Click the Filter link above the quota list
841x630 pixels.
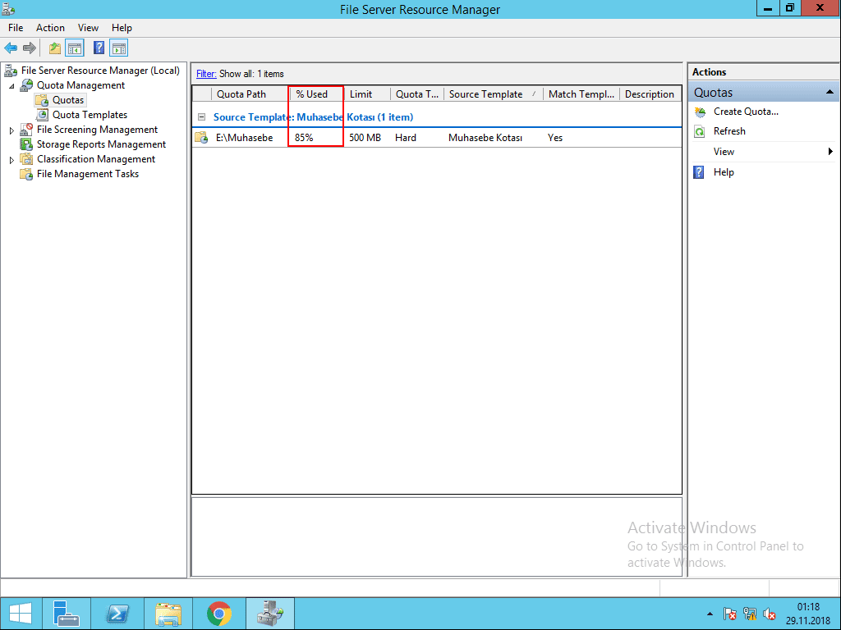(x=205, y=73)
